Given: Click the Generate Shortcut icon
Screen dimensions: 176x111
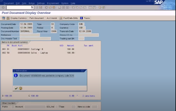Looking at the screenshot, I should click(94, 7).
